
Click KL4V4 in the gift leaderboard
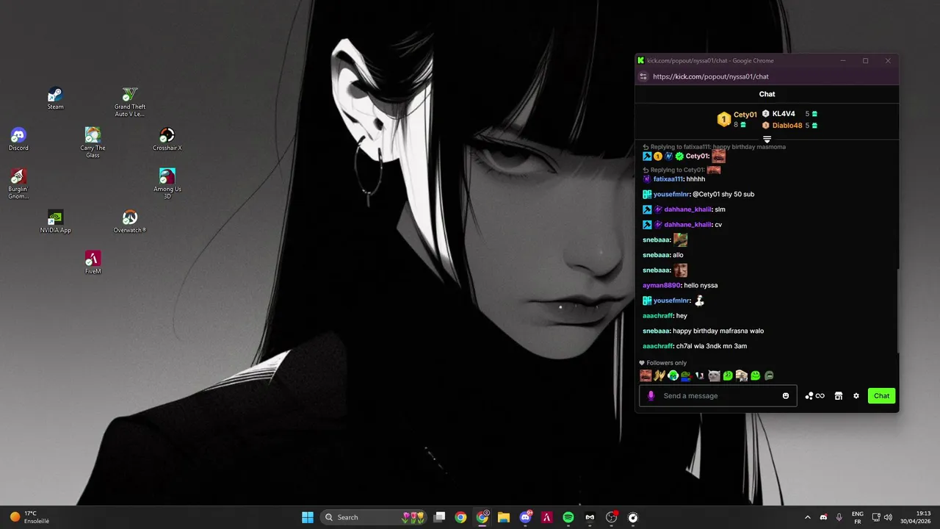click(x=784, y=114)
